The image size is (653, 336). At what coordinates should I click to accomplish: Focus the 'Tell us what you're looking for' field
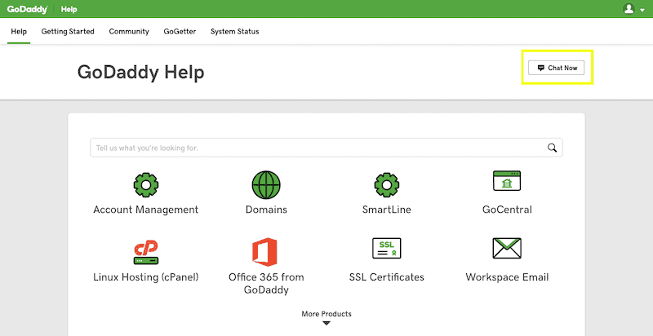pyautogui.click(x=326, y=148)
